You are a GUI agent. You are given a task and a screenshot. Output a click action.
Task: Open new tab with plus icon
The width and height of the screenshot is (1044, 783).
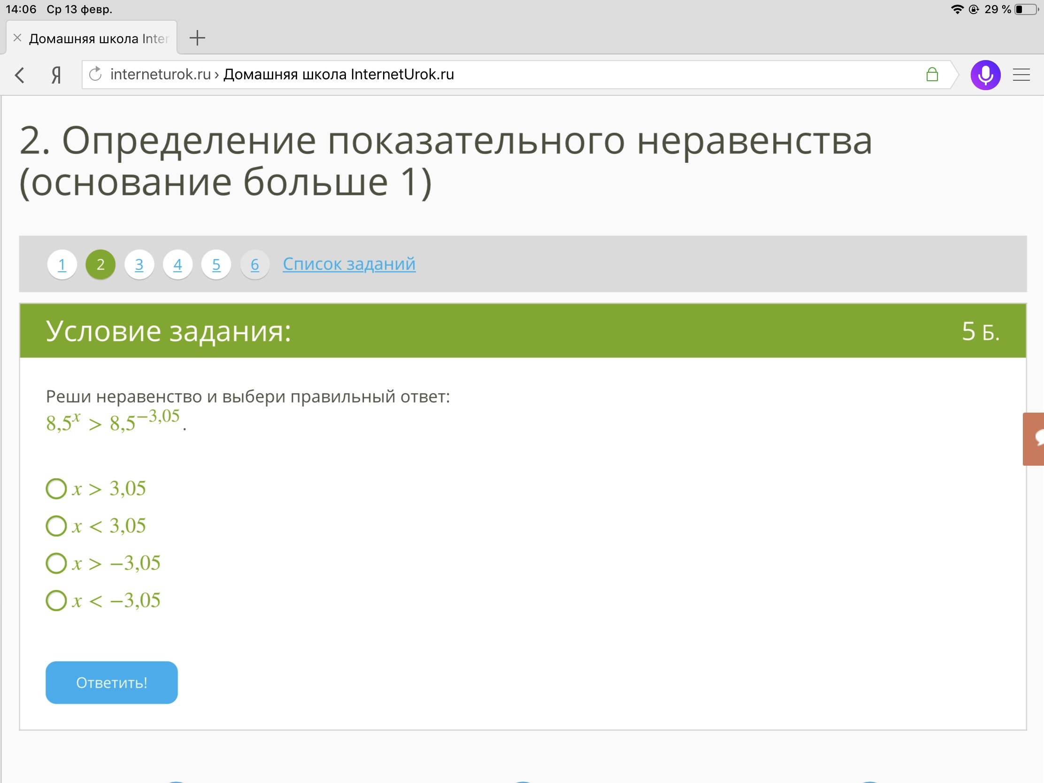pos(197,38)
